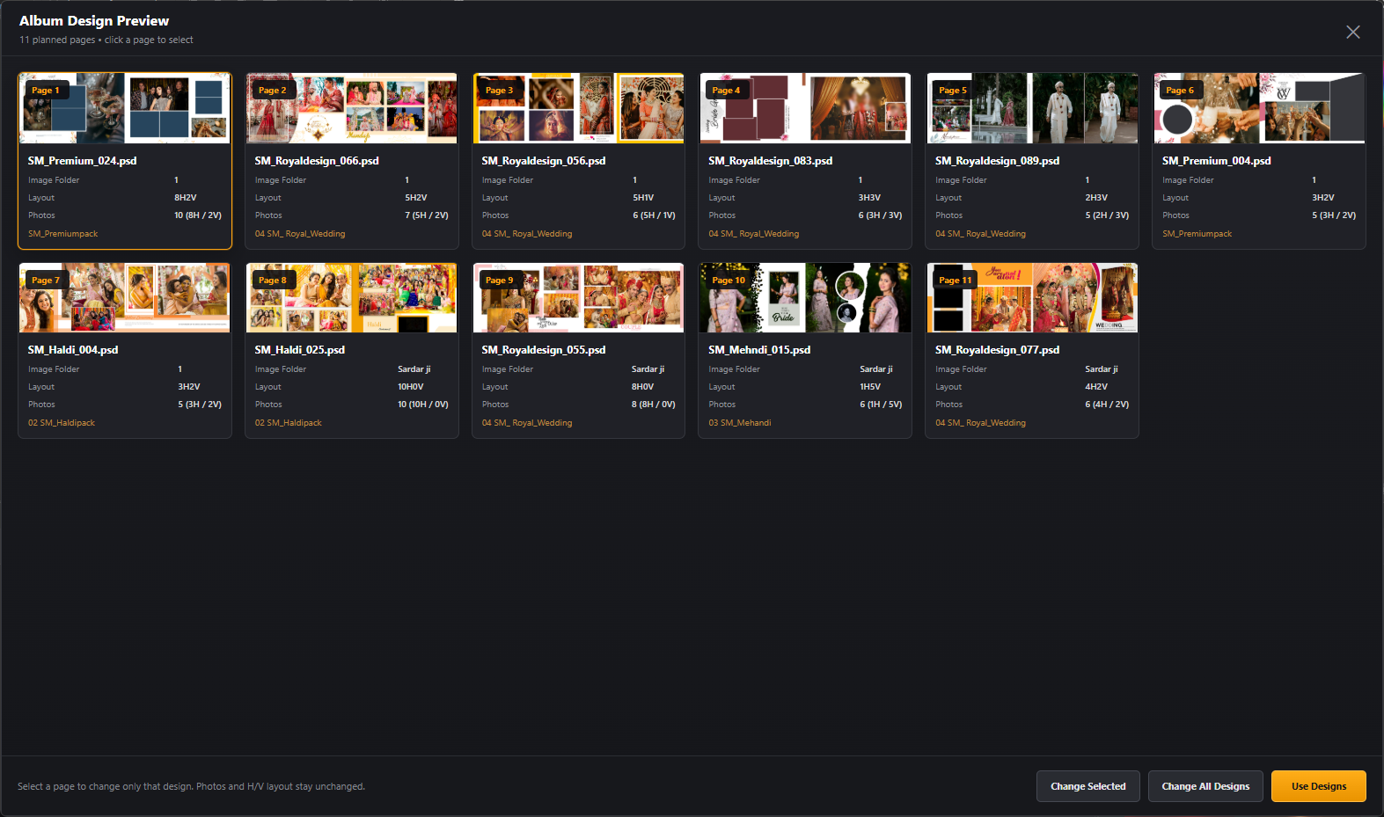Choose the Page 8 thumbnail image

click(x=352, y=297)
